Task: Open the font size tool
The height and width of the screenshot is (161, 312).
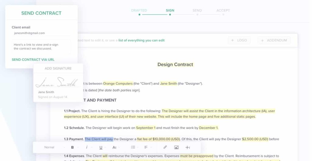Action: tap(114, 148)
